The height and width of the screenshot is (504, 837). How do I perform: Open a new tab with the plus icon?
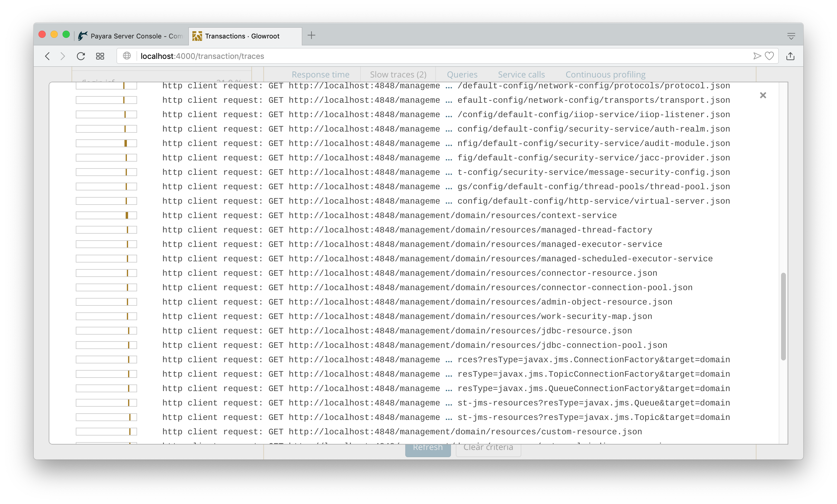pos(311,36)
